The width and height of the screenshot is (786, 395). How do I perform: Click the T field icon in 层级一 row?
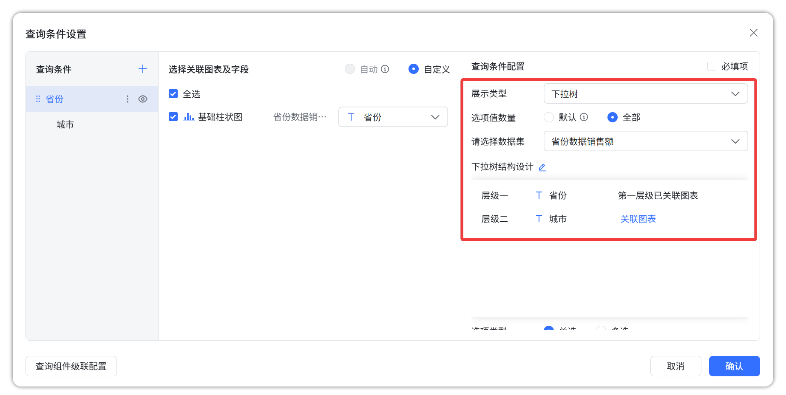click(539, 195)
